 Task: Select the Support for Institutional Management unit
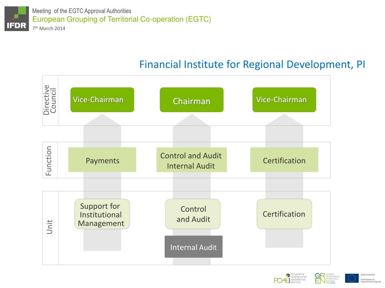point(102,214)
